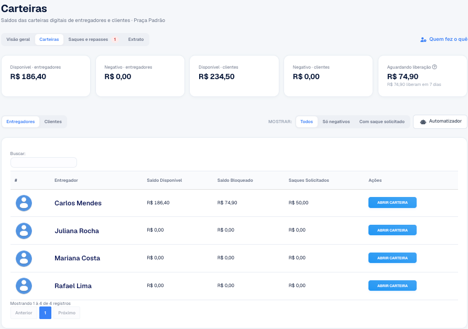Select the Carteiras tab
468x329 pixels.
click(49, 39)
